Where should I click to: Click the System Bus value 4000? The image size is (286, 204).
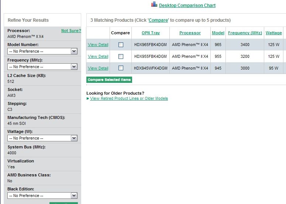[x=12, y=153]
